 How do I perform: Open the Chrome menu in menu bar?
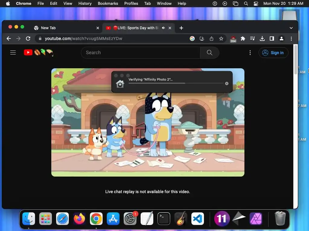coord(24,3)
